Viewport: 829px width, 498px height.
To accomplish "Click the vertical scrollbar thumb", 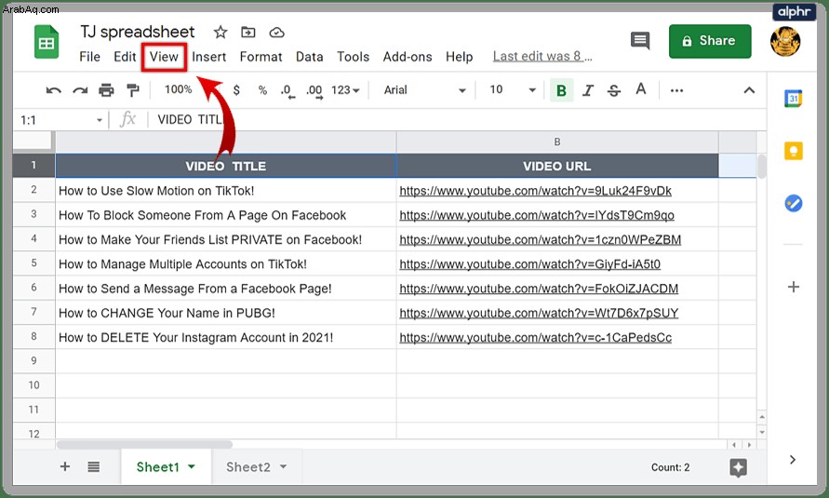I will tap(762, 167).
